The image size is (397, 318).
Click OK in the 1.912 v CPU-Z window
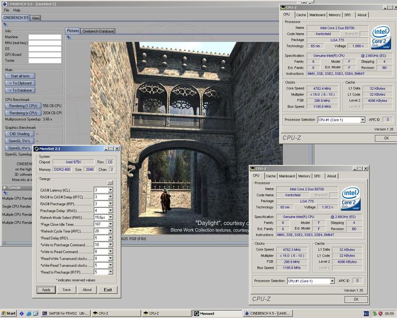tap(356, 299)
